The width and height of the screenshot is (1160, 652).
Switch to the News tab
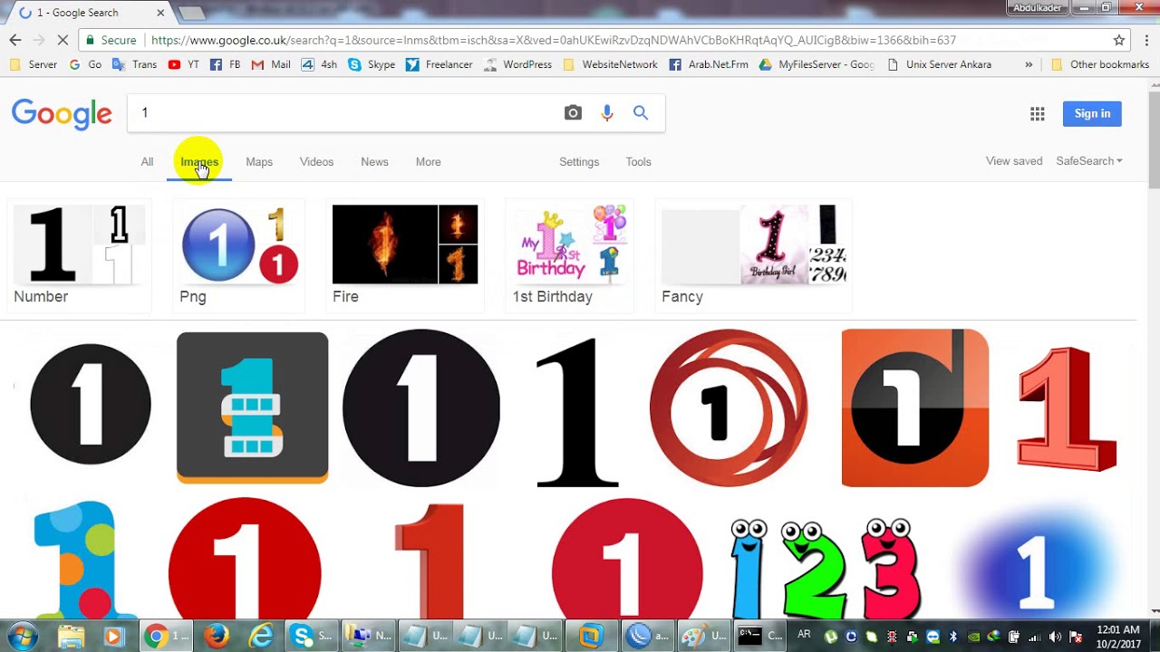[x=374, y=162]
